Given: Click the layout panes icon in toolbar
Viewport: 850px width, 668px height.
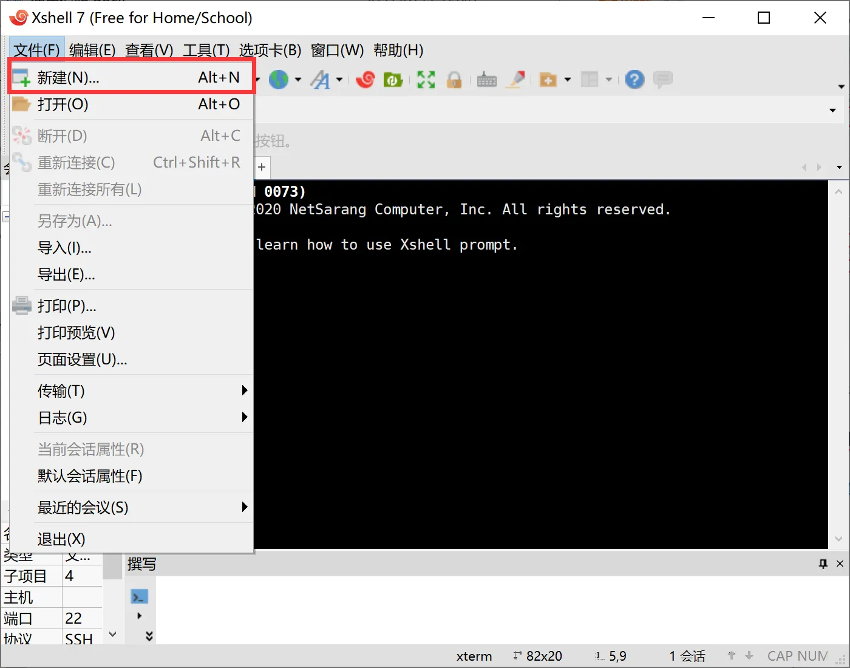Looking at the screenshot, I should (590, 79).
